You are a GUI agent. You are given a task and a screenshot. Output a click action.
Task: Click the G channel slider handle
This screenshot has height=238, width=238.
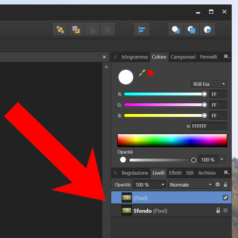[x=204, y=105]
